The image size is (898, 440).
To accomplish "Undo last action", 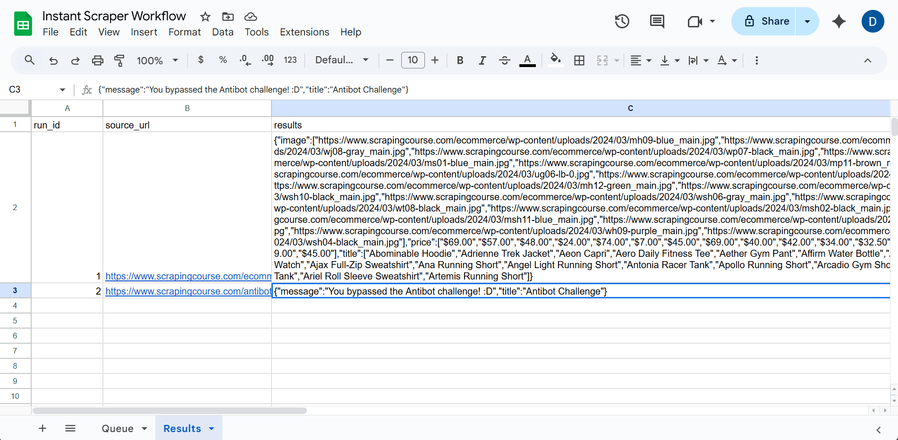I will coord(53,60).
